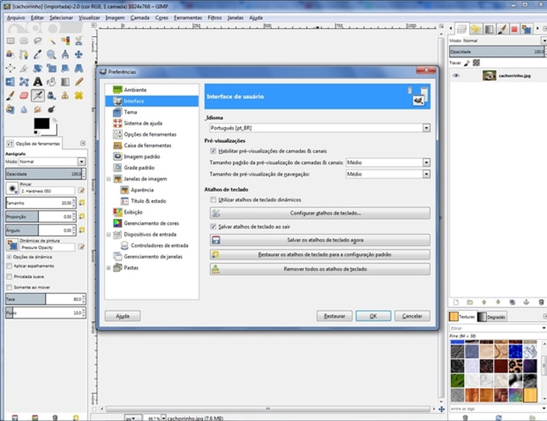Click the black foreground color swatch
This screenshot has height=421, width=547.
(x=41, y=123)
